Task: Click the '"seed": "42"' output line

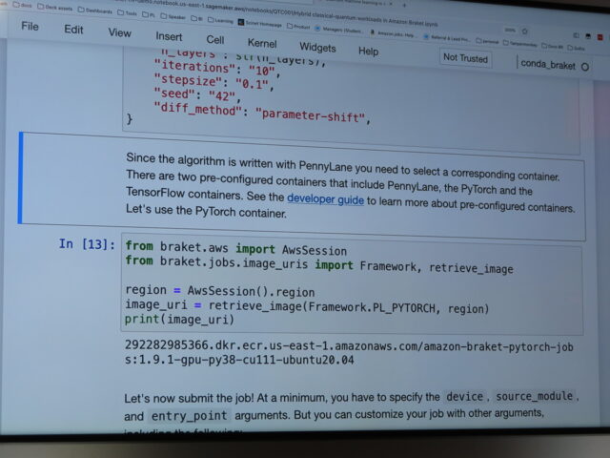Action: (197, 94)
